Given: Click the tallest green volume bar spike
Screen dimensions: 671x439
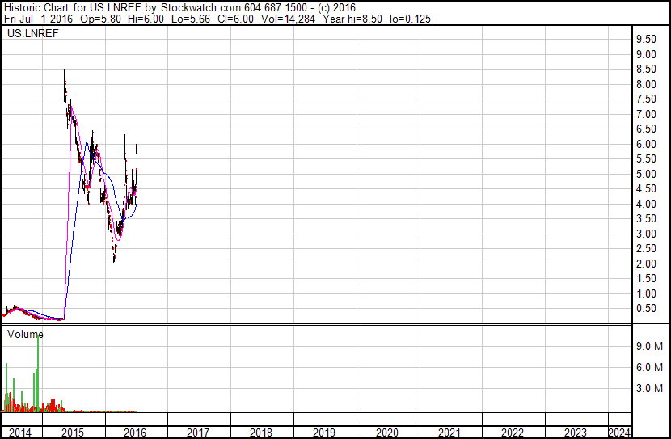Looking at the screenshot, I should (38, 371).
